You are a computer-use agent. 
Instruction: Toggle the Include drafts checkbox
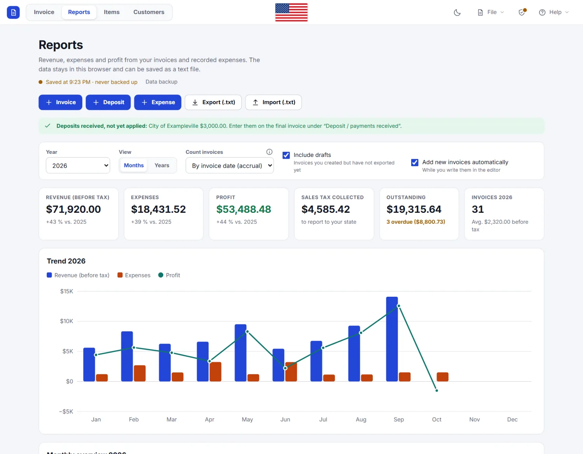pos(286,155)
